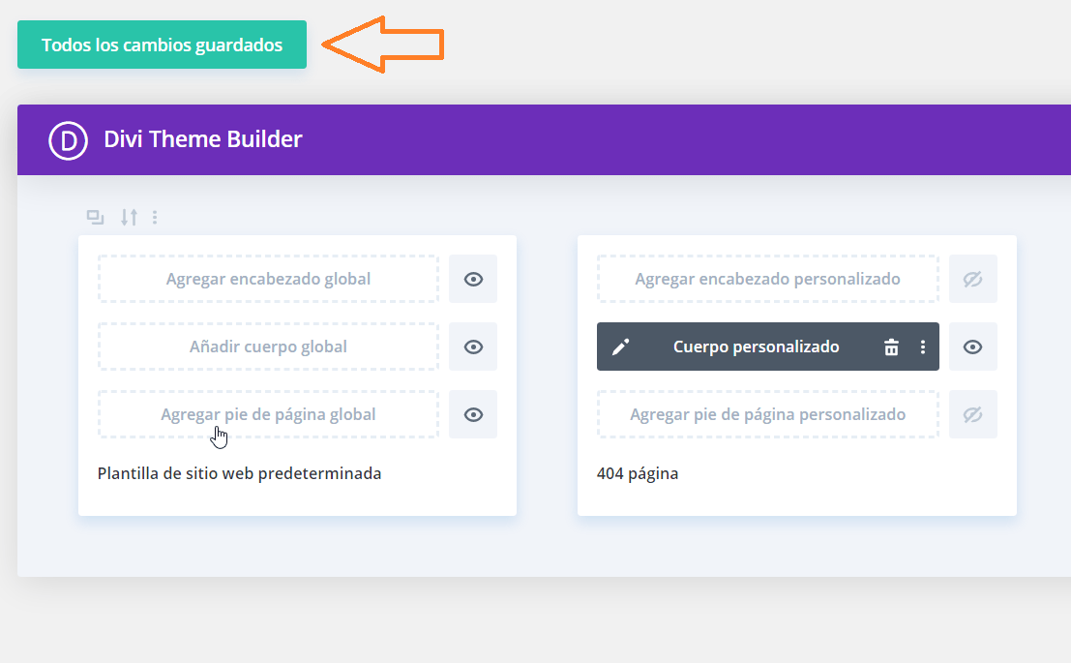
Task: Toggle visibility of Agregar encabezado global
Action: click(473, 279)
